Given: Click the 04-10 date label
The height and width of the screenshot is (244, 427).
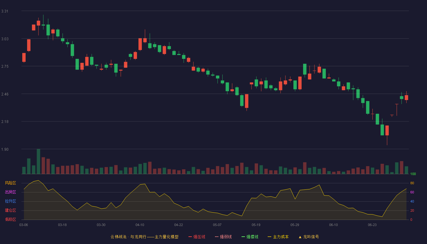Looking at the screenshot, I should pos(140,225).
